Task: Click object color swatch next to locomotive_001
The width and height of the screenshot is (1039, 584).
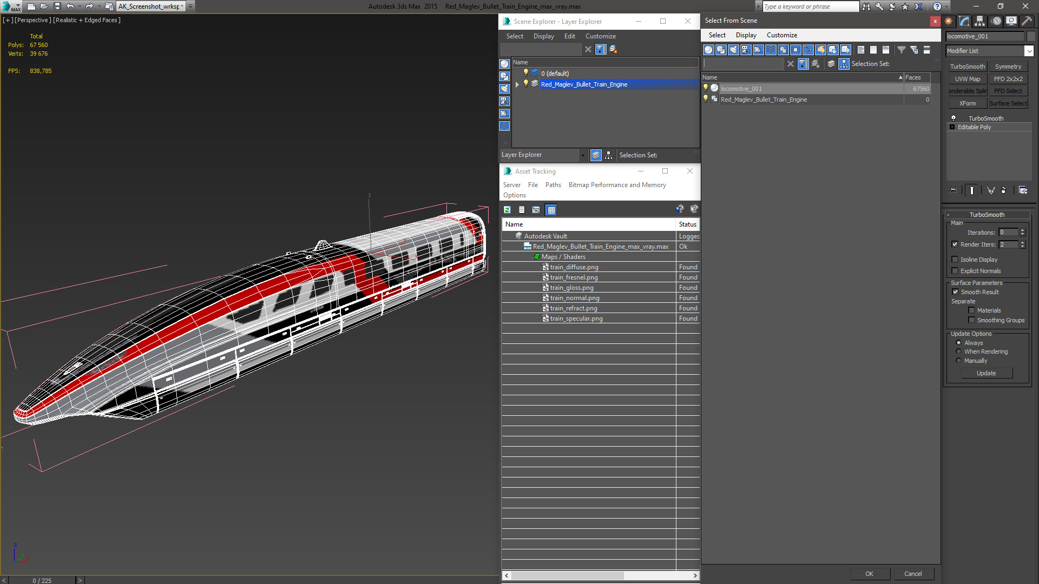Action: 1031,36
